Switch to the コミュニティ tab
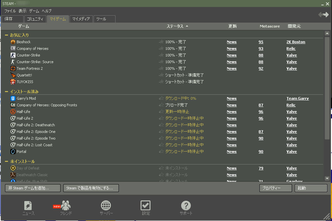The image size is (332, 221). tap(35, 19)
